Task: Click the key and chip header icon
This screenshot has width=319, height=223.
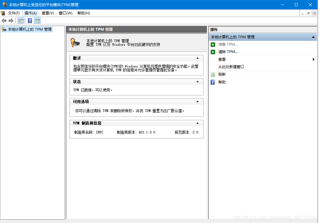Action: coord(75,42)
